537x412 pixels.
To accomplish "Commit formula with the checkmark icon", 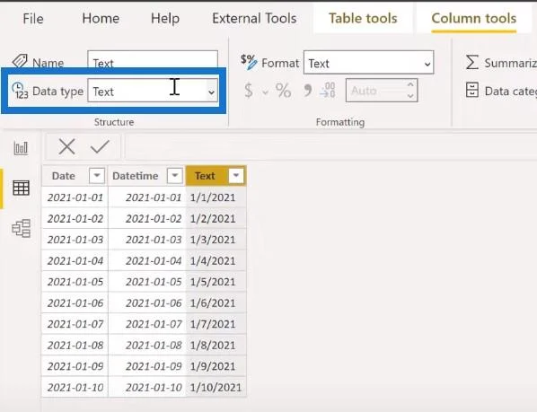I will coord(100,147).
